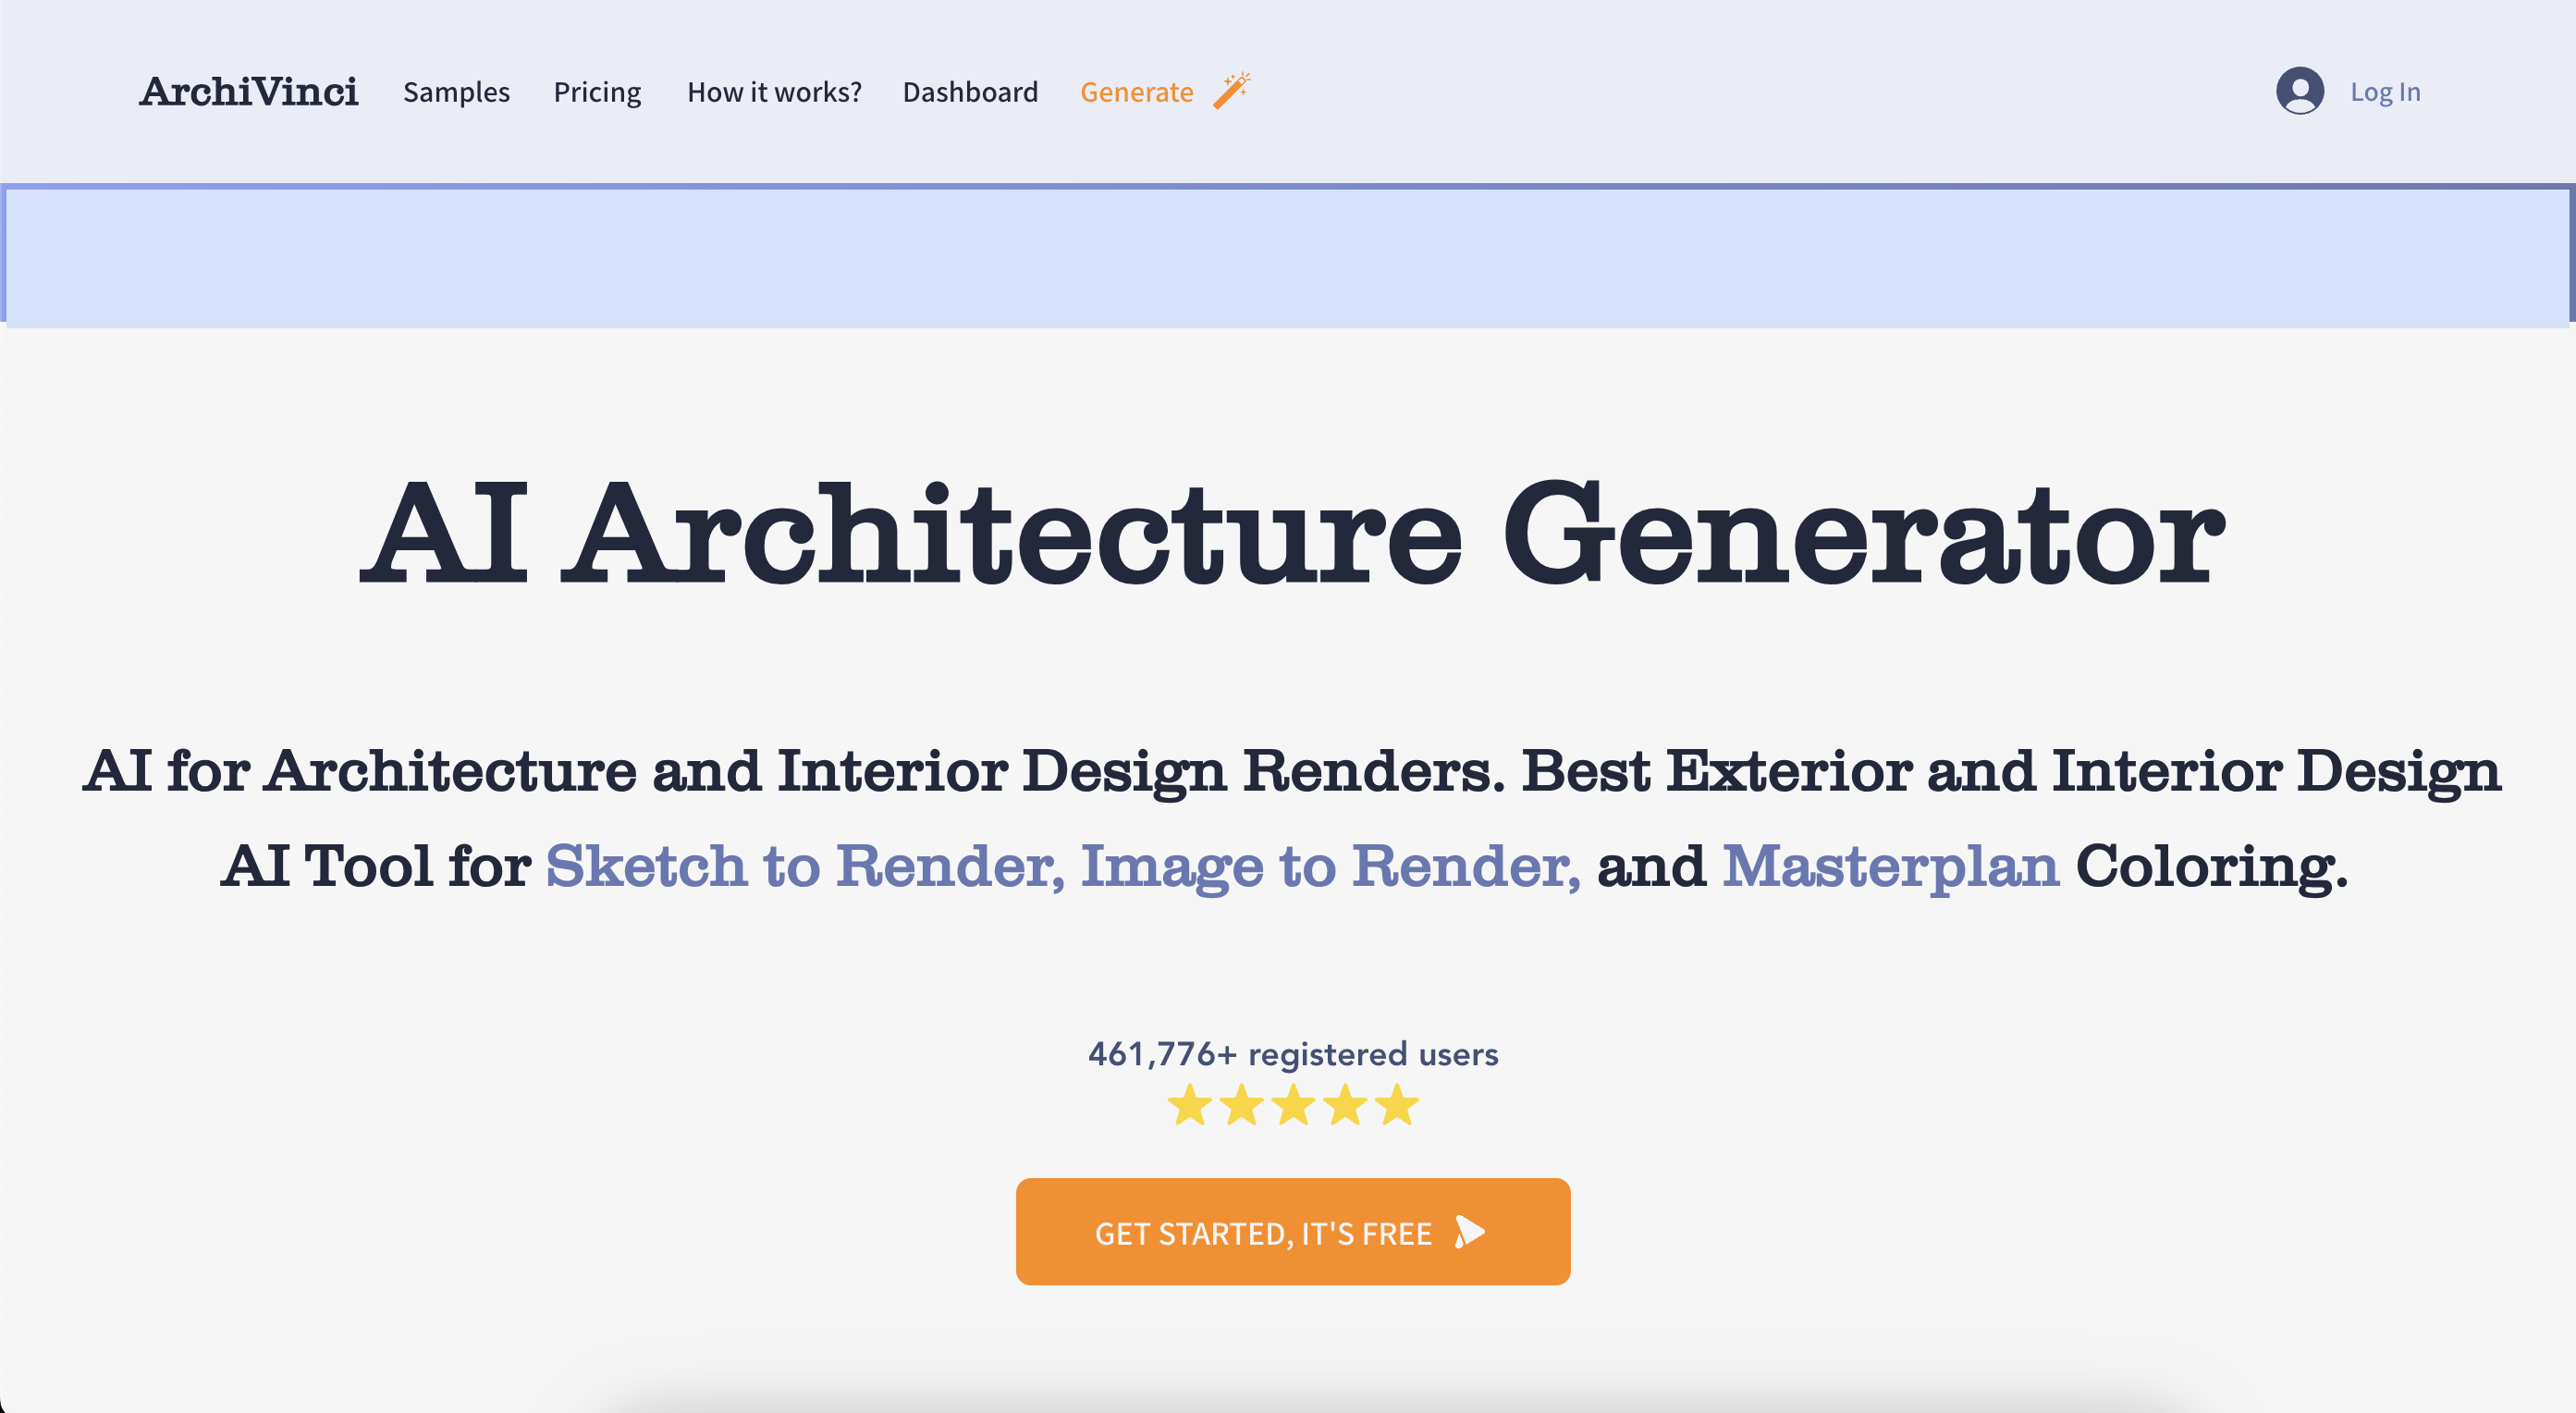Go to How it works? section
The width and height of the screenshot is (2576, 1413).
(773, 92)
